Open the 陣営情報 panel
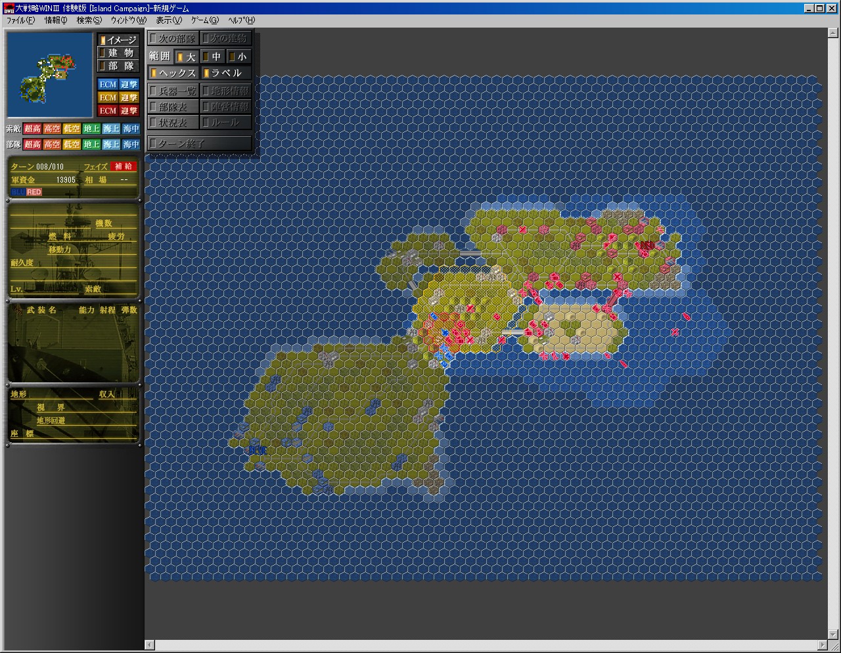Viewport: 841px width, 653px height. click(x=226, y=106)
